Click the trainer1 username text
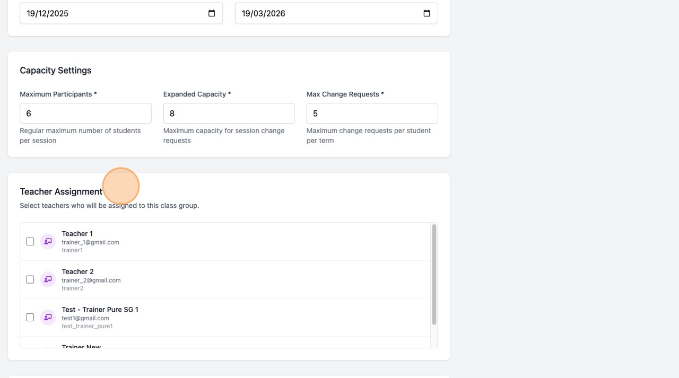The image size is (679, 378). pos(72,250)
